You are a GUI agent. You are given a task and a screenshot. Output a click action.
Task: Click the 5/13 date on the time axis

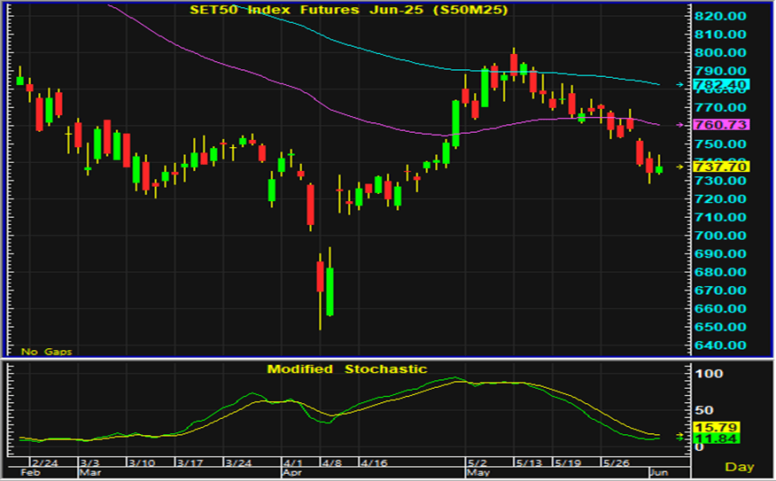[529, 462]
